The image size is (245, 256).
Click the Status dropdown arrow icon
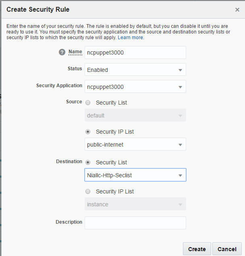180,70
